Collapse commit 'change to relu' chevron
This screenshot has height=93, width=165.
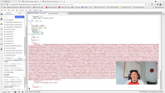[23, 68]
